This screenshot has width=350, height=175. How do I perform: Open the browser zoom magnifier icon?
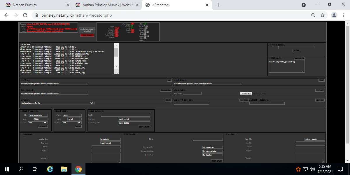click(313, 15)
